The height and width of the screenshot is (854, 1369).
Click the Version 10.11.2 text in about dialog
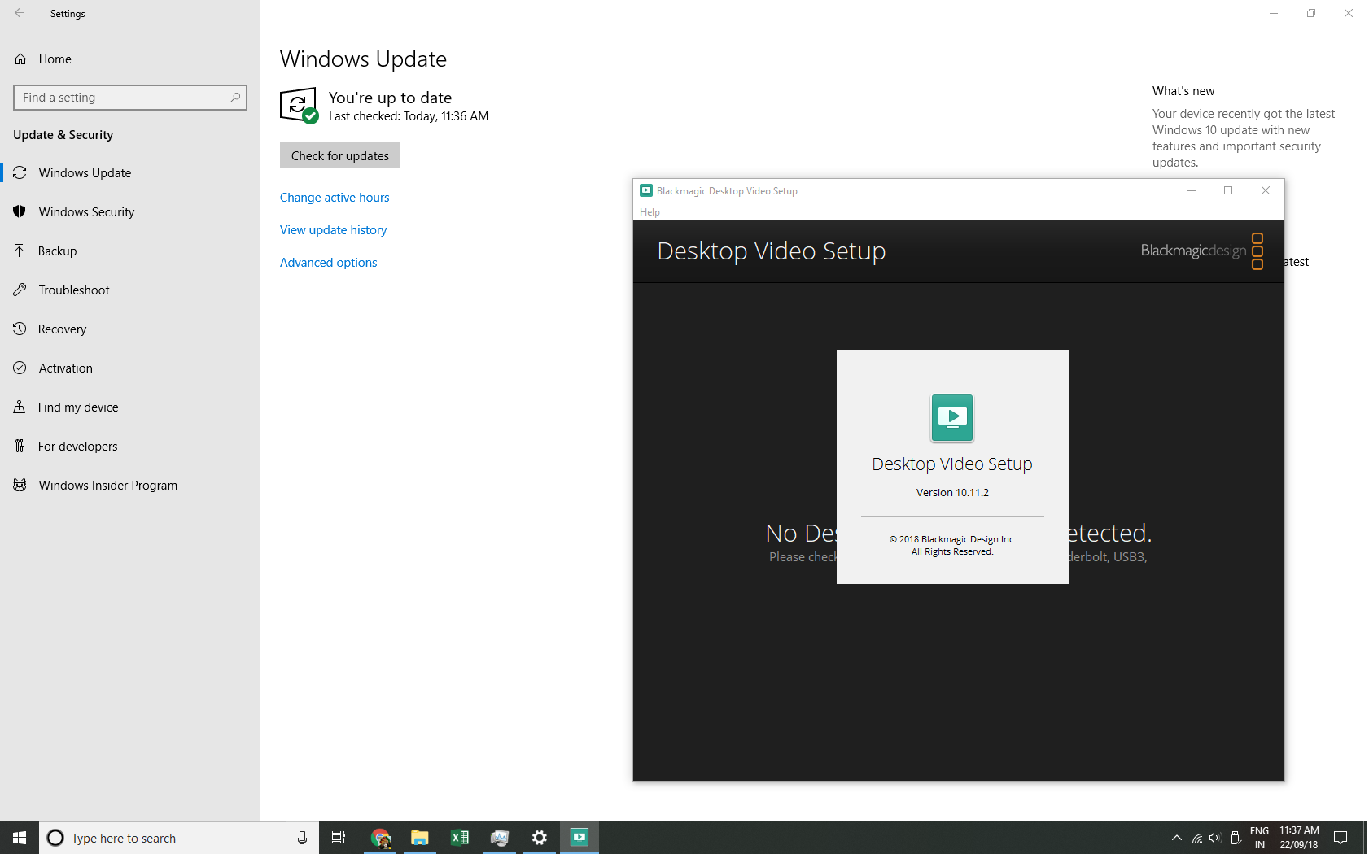click(952, 492)
